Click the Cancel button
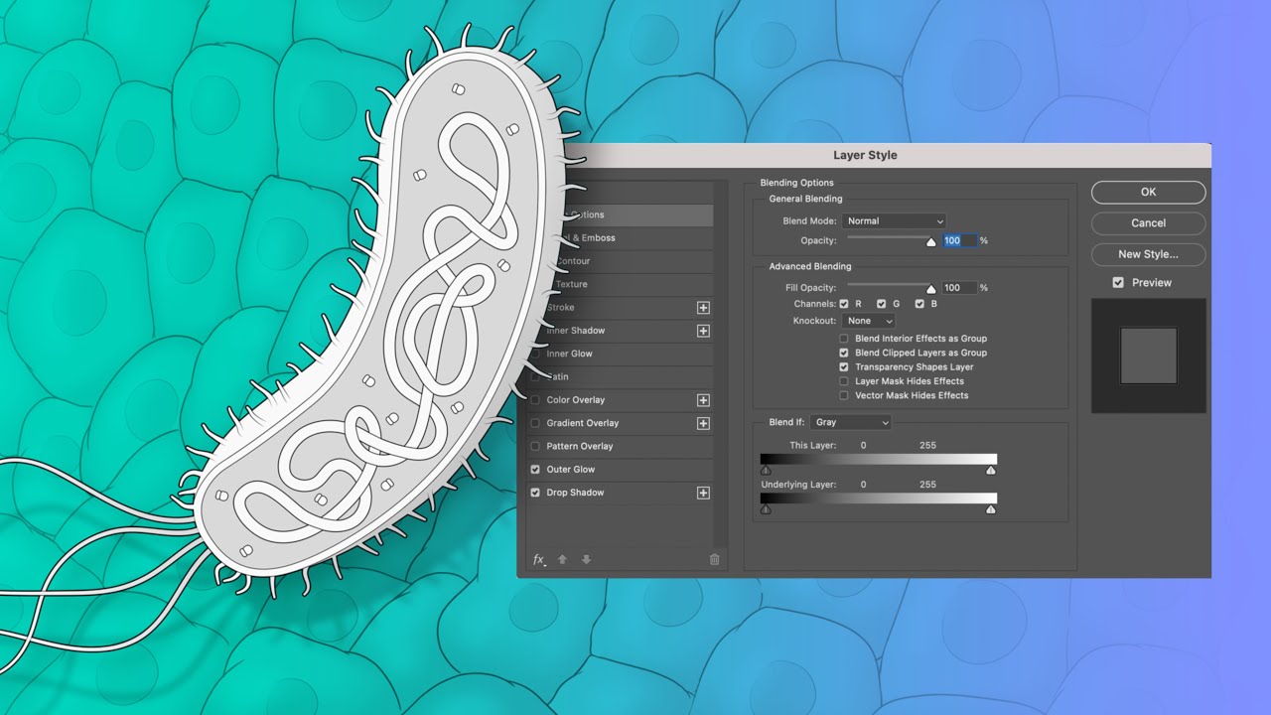The image size is (1271, 715). 1148,223
